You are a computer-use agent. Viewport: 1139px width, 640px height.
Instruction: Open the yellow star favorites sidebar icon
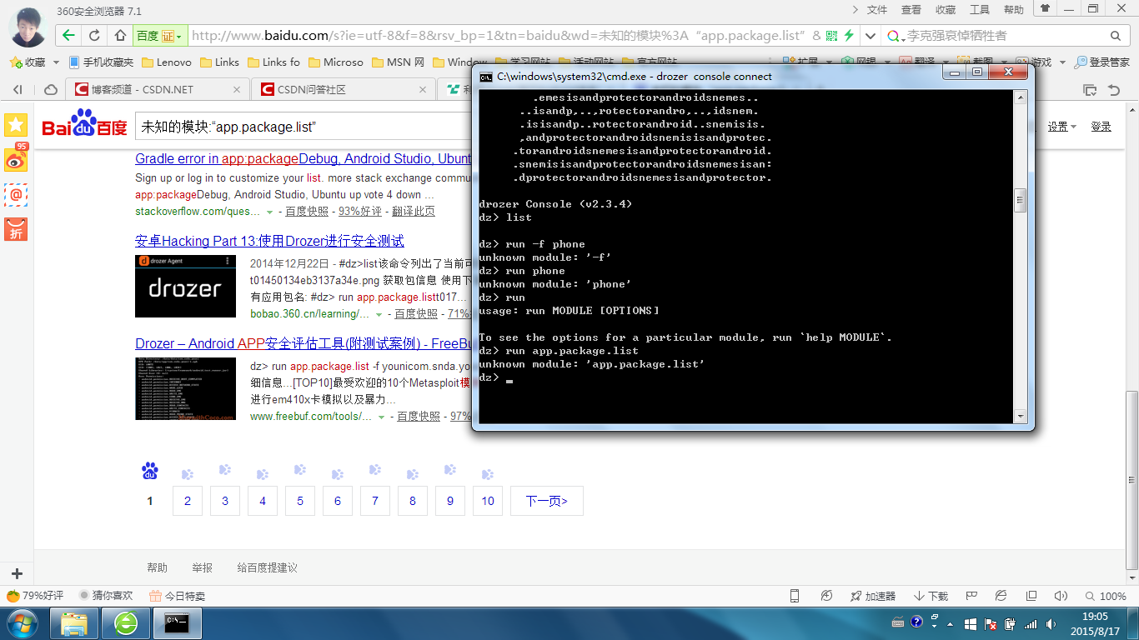point(16,125)
